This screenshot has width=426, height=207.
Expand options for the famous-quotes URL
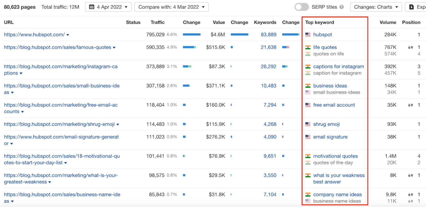[114, 47]
